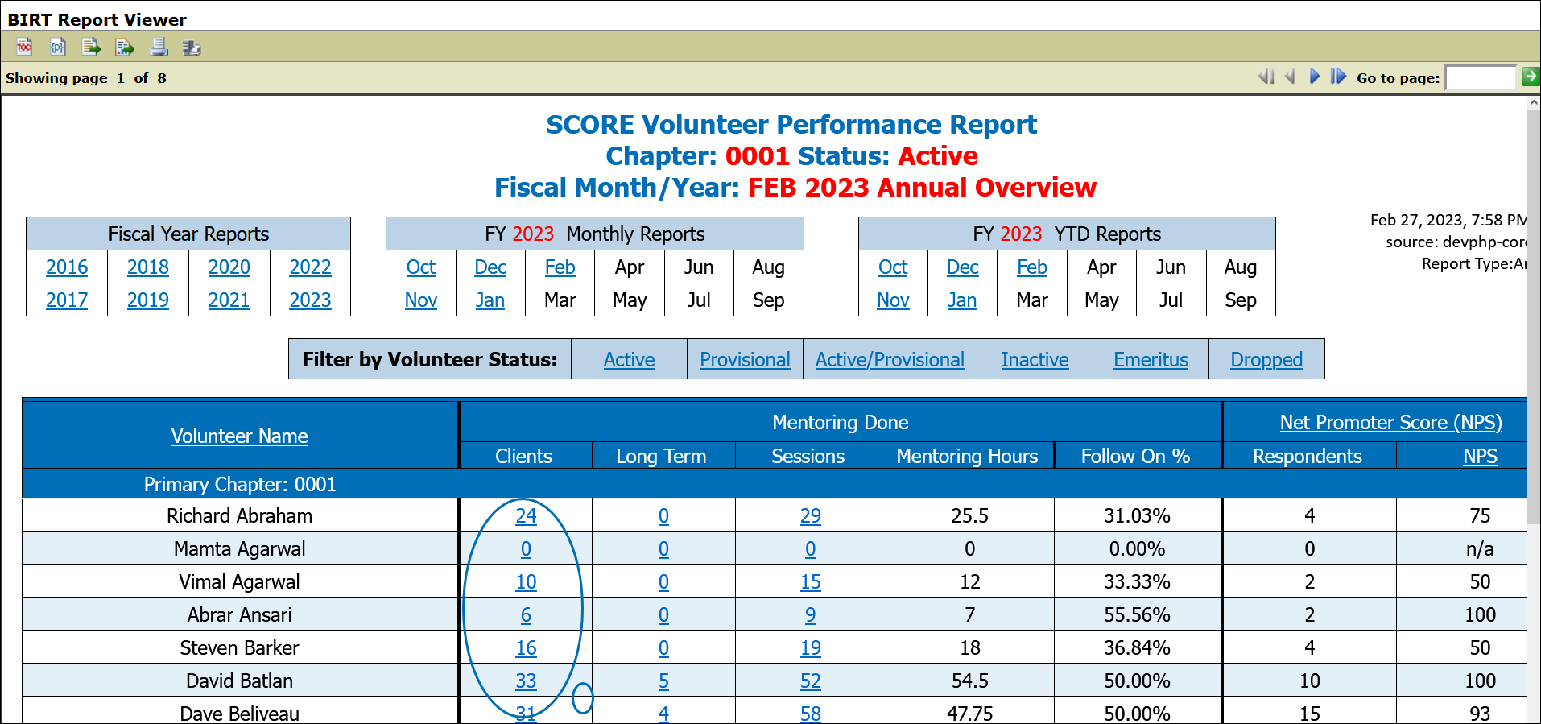Viewport: 1541px width, 724px height.
Task: Click the print report icon
Action: (x=159, y=48)
